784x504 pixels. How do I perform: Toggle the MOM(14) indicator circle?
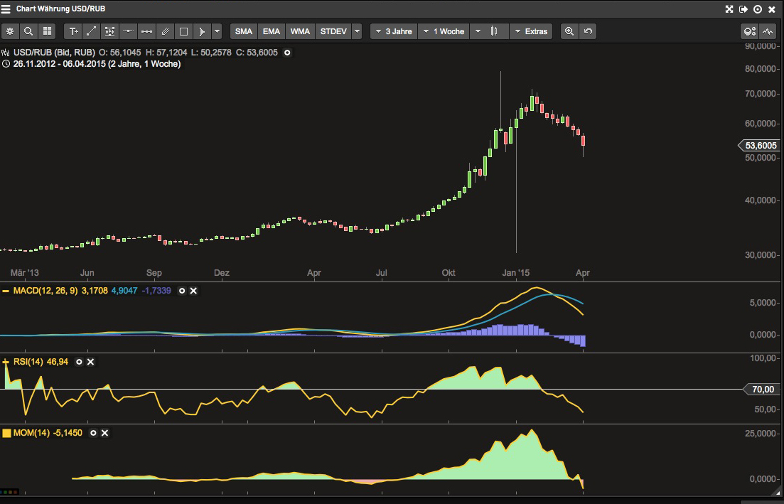point(93,433)
